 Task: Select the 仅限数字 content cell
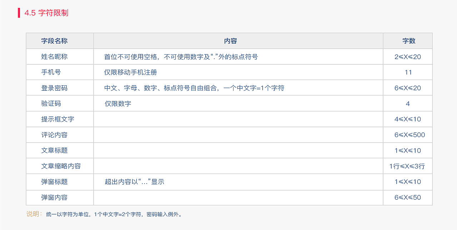point(118,104)
